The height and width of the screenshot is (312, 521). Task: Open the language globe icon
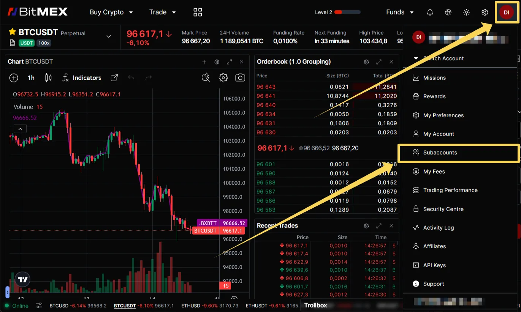[x=448, y=12]
